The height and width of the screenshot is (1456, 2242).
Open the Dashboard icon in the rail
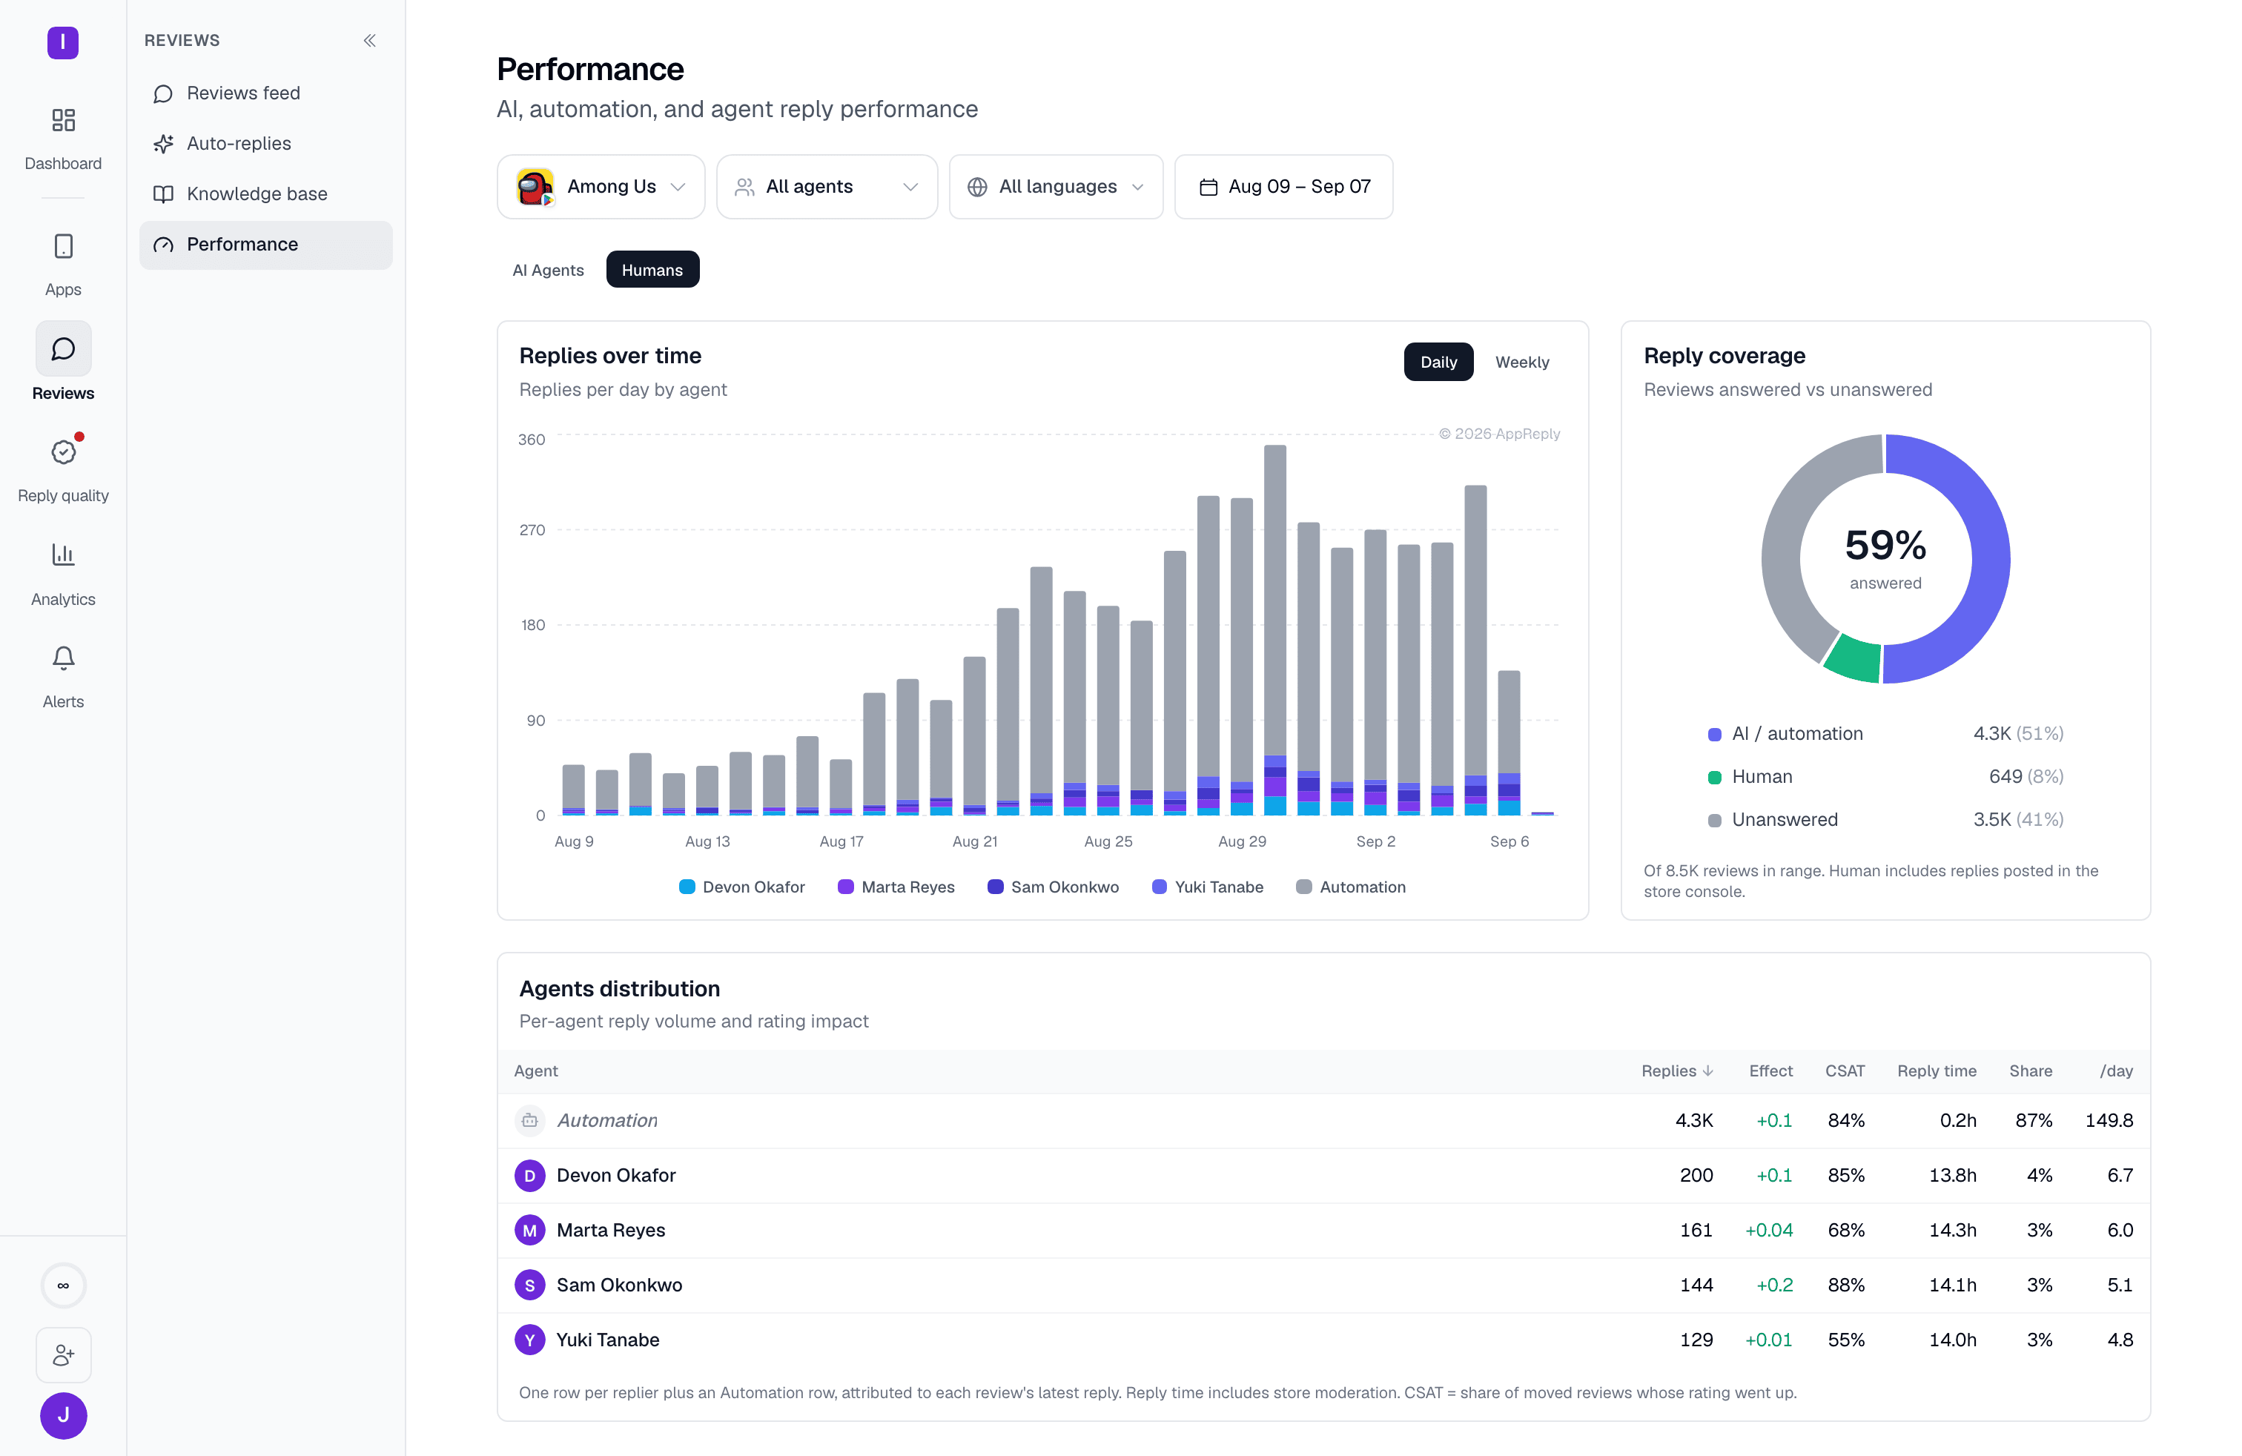coord(63,121)
